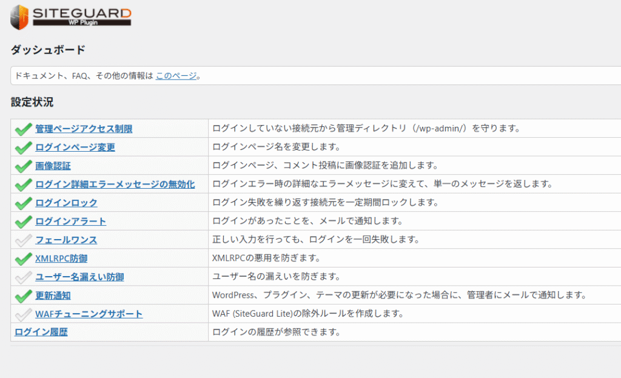The height and width of the screenshot is (378, 621).
Task: Click description ログインページ、コメント投稿に画像認証を追加します。
Action: tap(325, 165)
